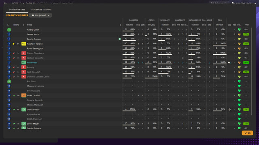Image resolution: width=259 pixels, height=145 pixels.
Task: Click the condition heart icon for Deniz Undav
Action: 239,110
